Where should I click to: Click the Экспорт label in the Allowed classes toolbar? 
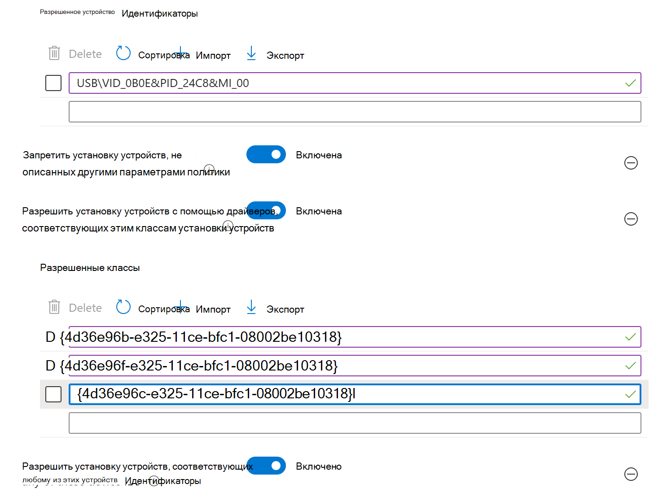point(285,310)
